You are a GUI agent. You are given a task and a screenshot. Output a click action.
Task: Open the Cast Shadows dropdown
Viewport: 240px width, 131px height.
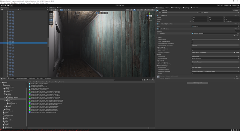[215, 40]
